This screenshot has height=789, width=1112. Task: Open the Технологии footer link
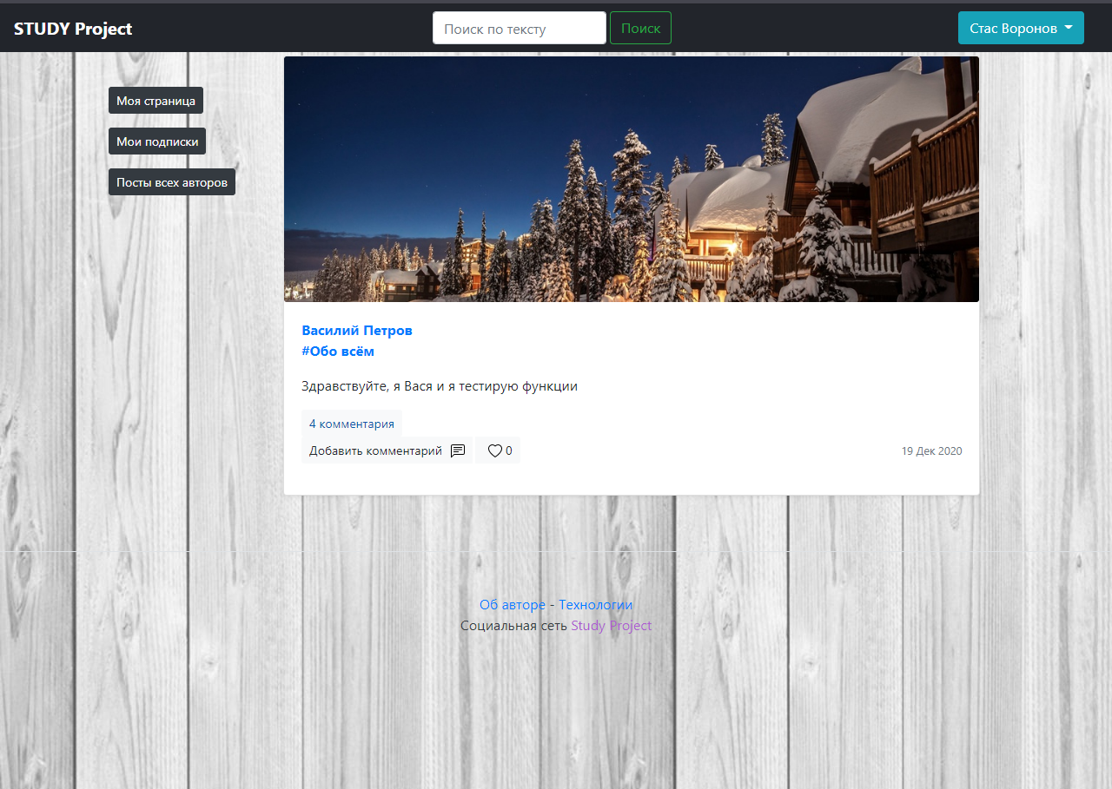click(595, 605)
